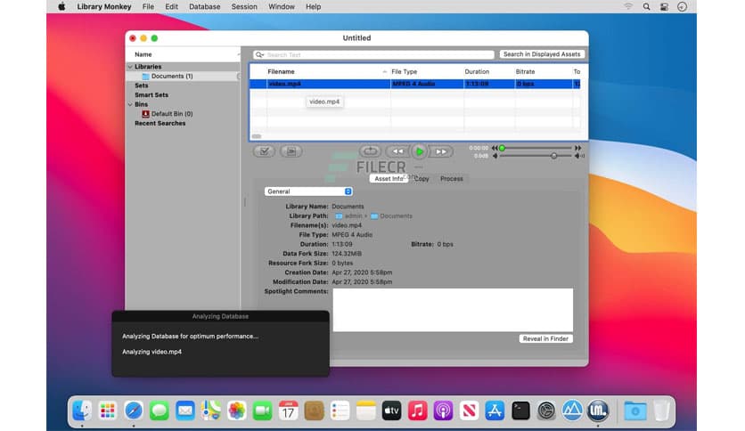Open the Edit menu
Image resolution: width=745 pixels, height=431 pixels.
[171, 6]
